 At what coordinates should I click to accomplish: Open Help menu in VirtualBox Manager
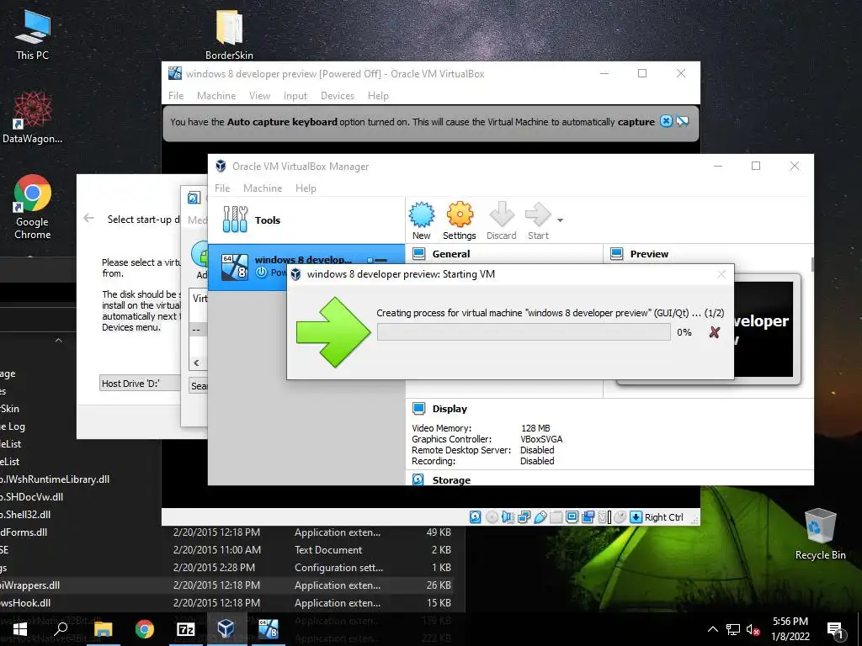click(x=306, y=188)
